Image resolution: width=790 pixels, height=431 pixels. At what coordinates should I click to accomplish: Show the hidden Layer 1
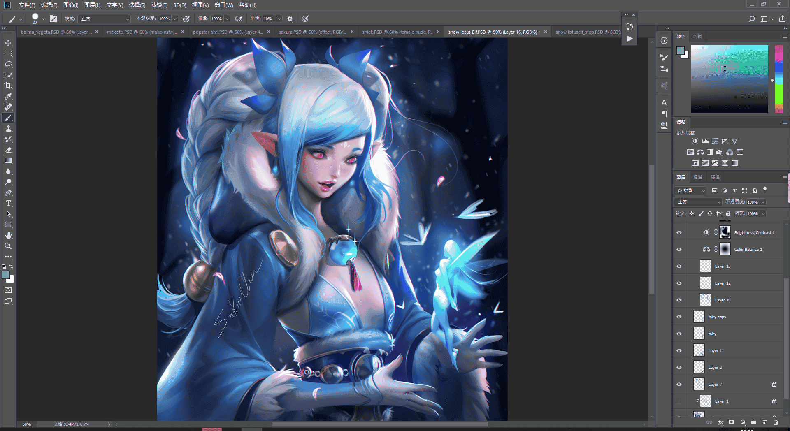coord(679,401)
